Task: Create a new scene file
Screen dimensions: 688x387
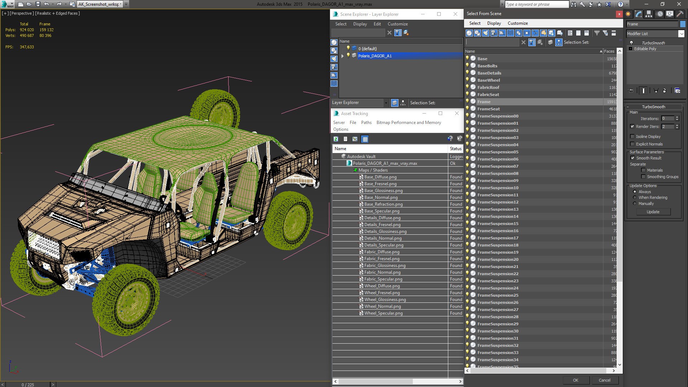Action: (x=21, y=4)
